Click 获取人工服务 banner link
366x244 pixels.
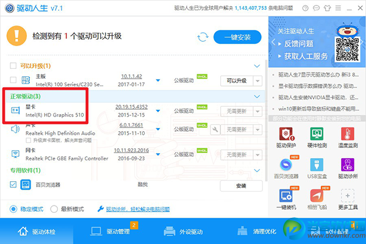tap(306, 56)
